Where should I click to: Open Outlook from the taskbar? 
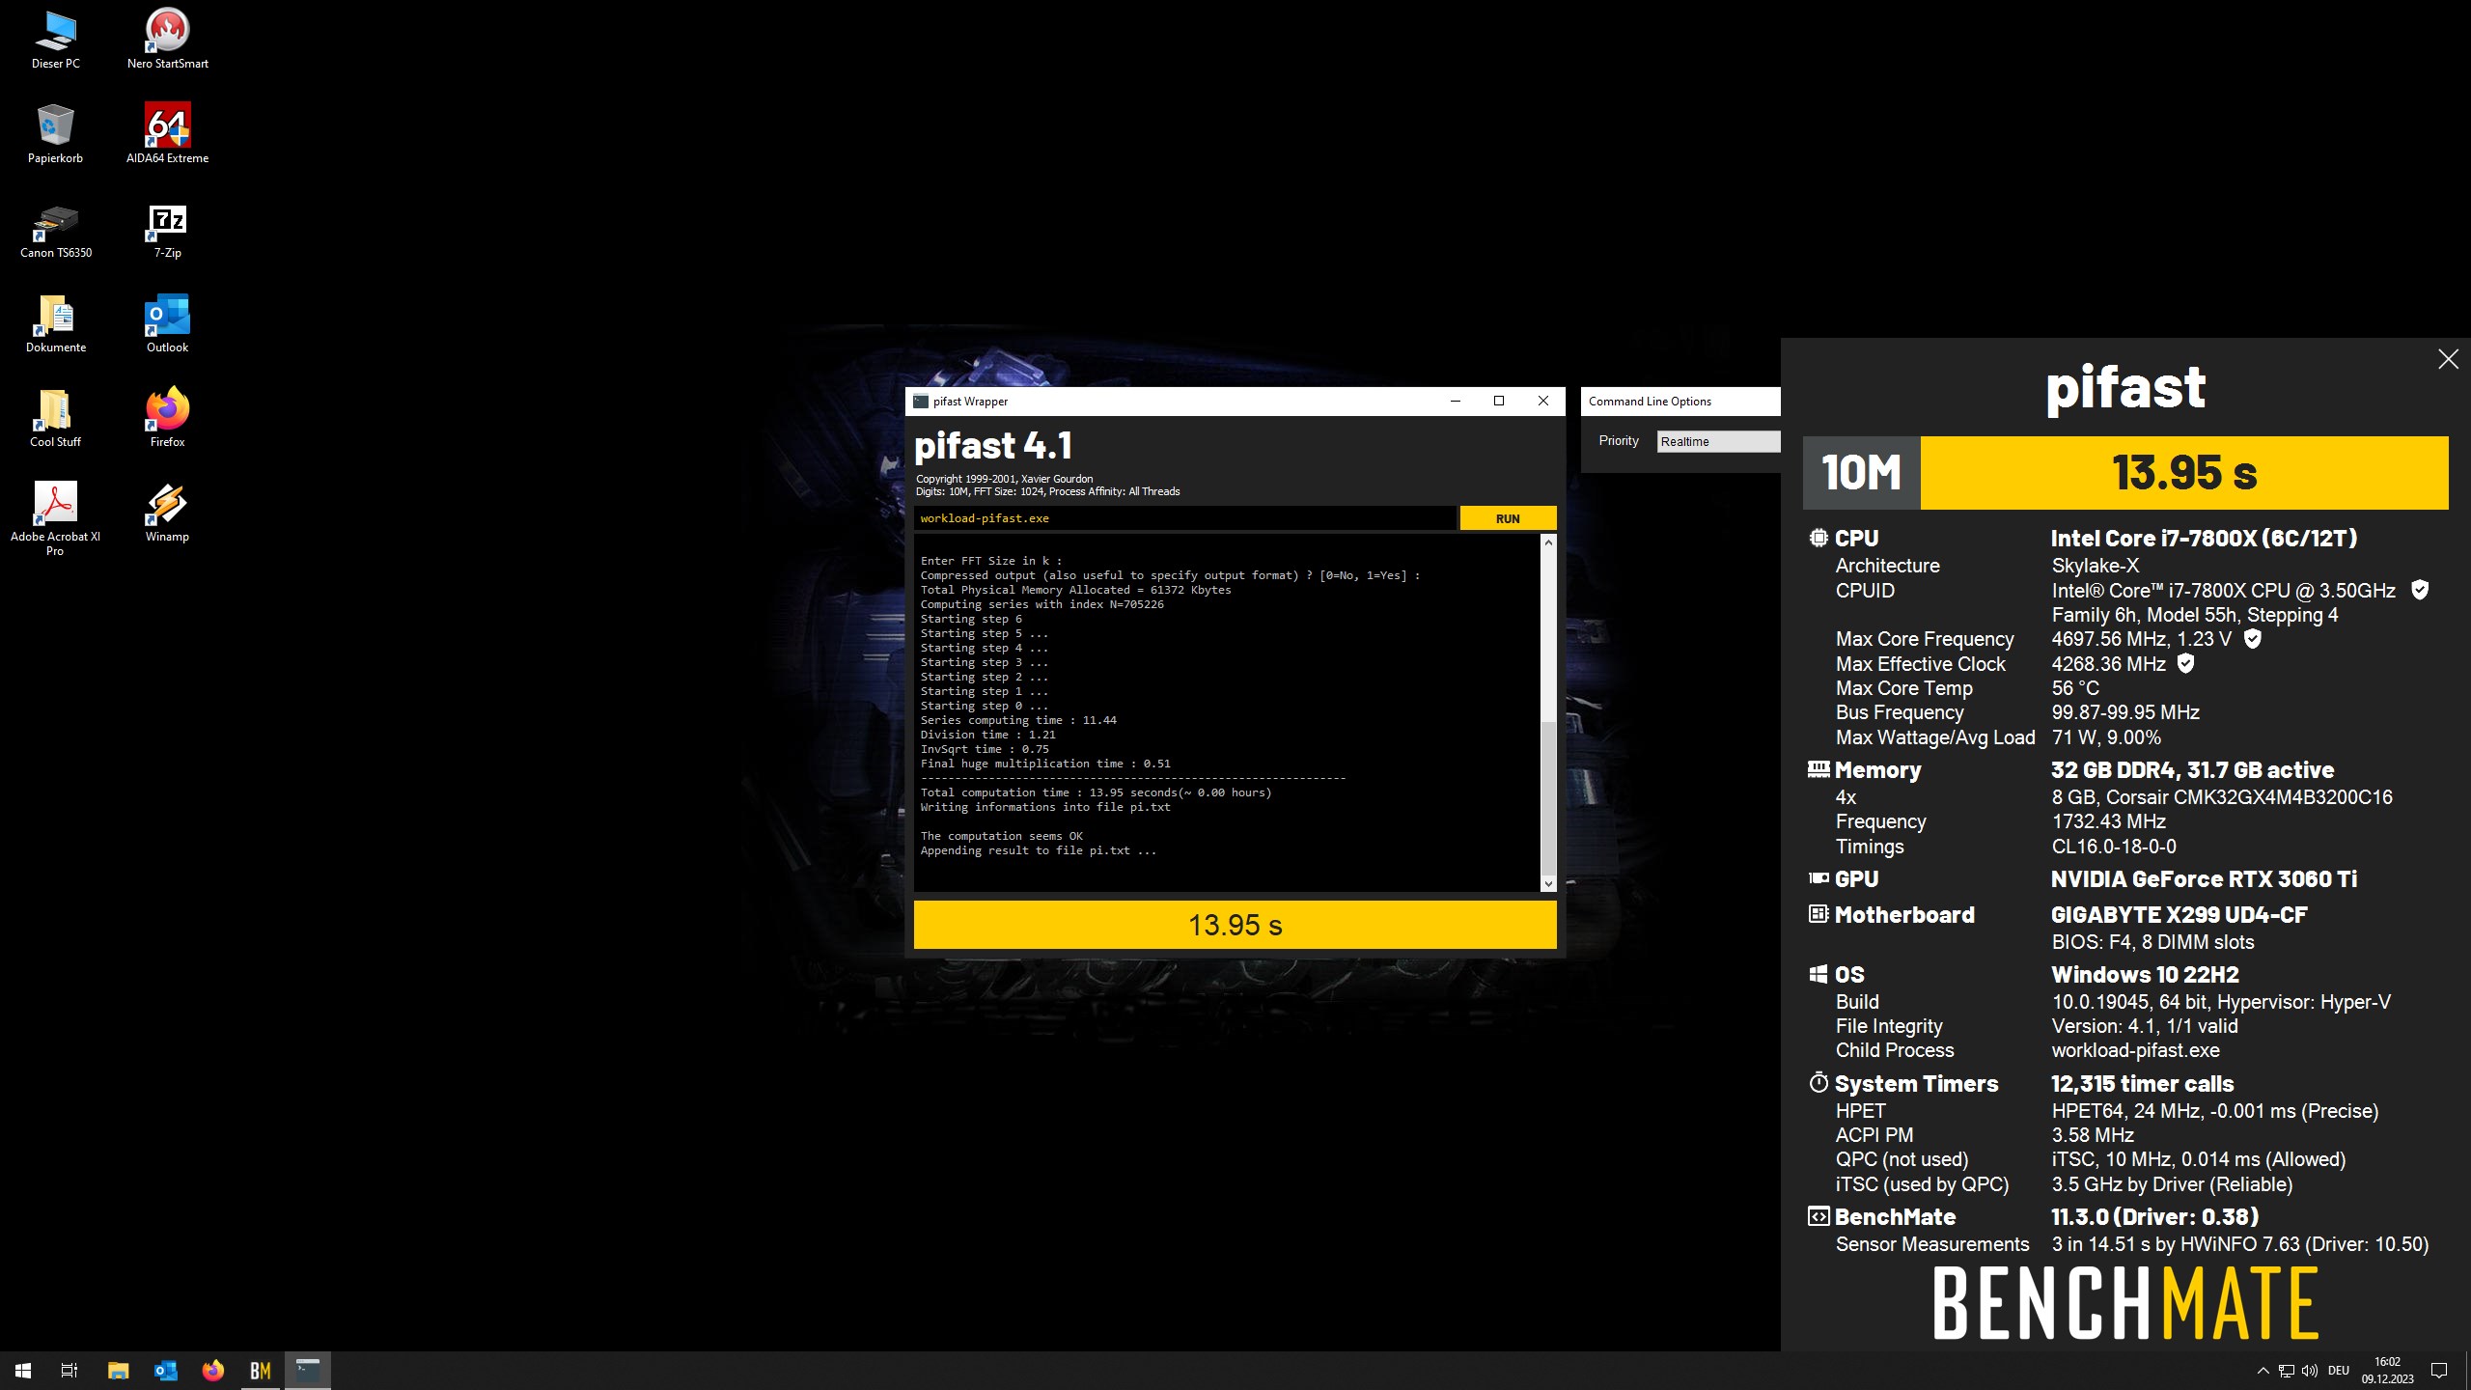coord(165,1370)
